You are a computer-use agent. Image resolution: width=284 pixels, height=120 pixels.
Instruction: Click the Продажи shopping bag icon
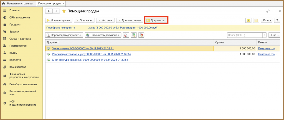pyautogui.click(x=5, y=25)
